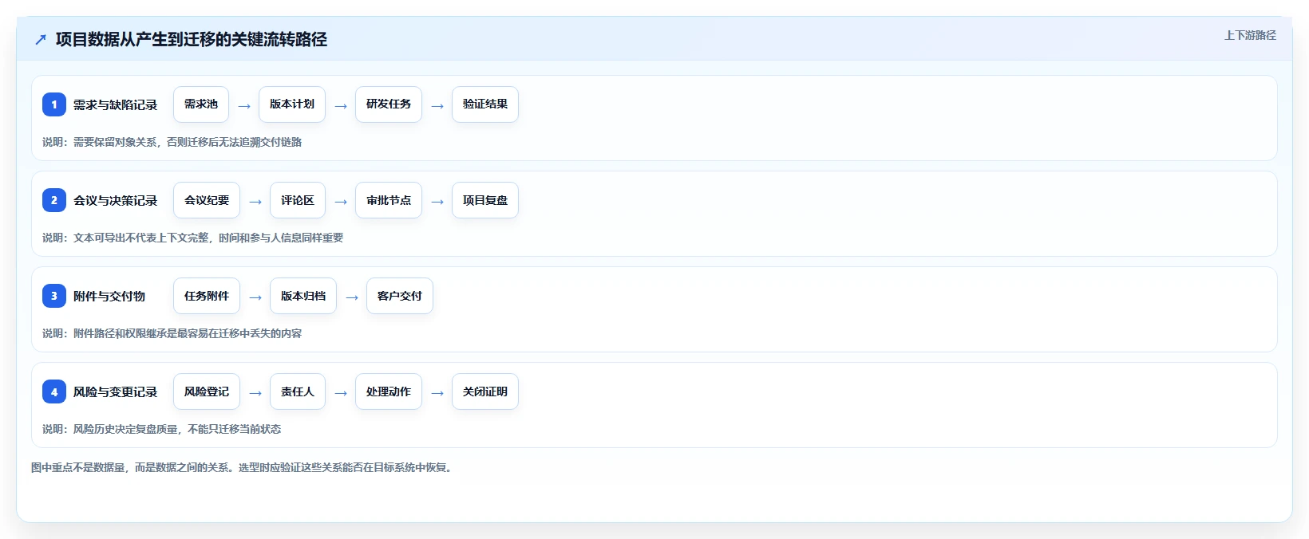Click the arrow between 审批节点 and 项目复盘
This screenshot has height=539, width=1309.
pyautogui.click(x=437, y=202)
